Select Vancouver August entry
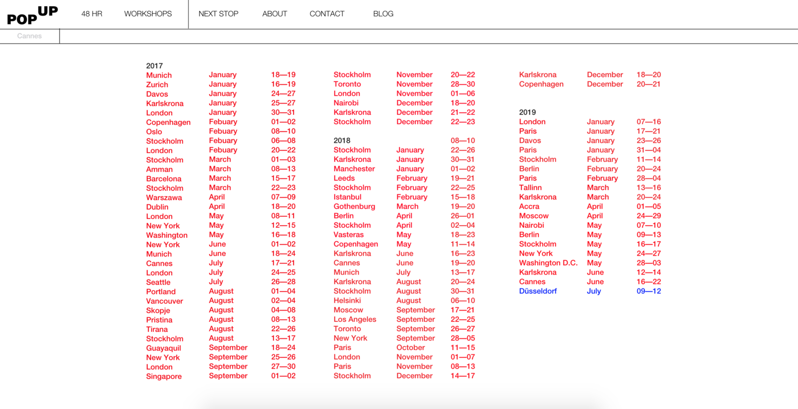 point(221,301)
